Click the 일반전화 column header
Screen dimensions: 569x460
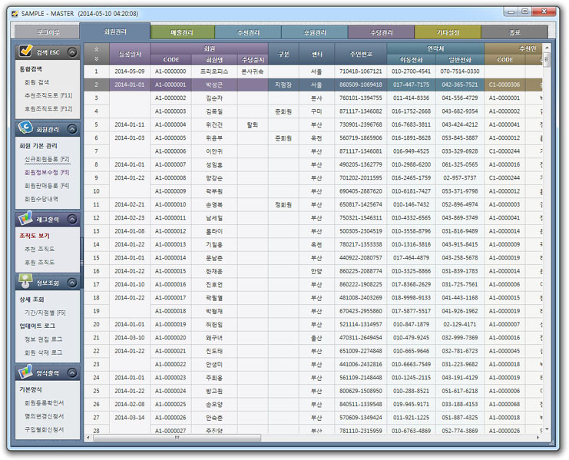pos(460,59)
